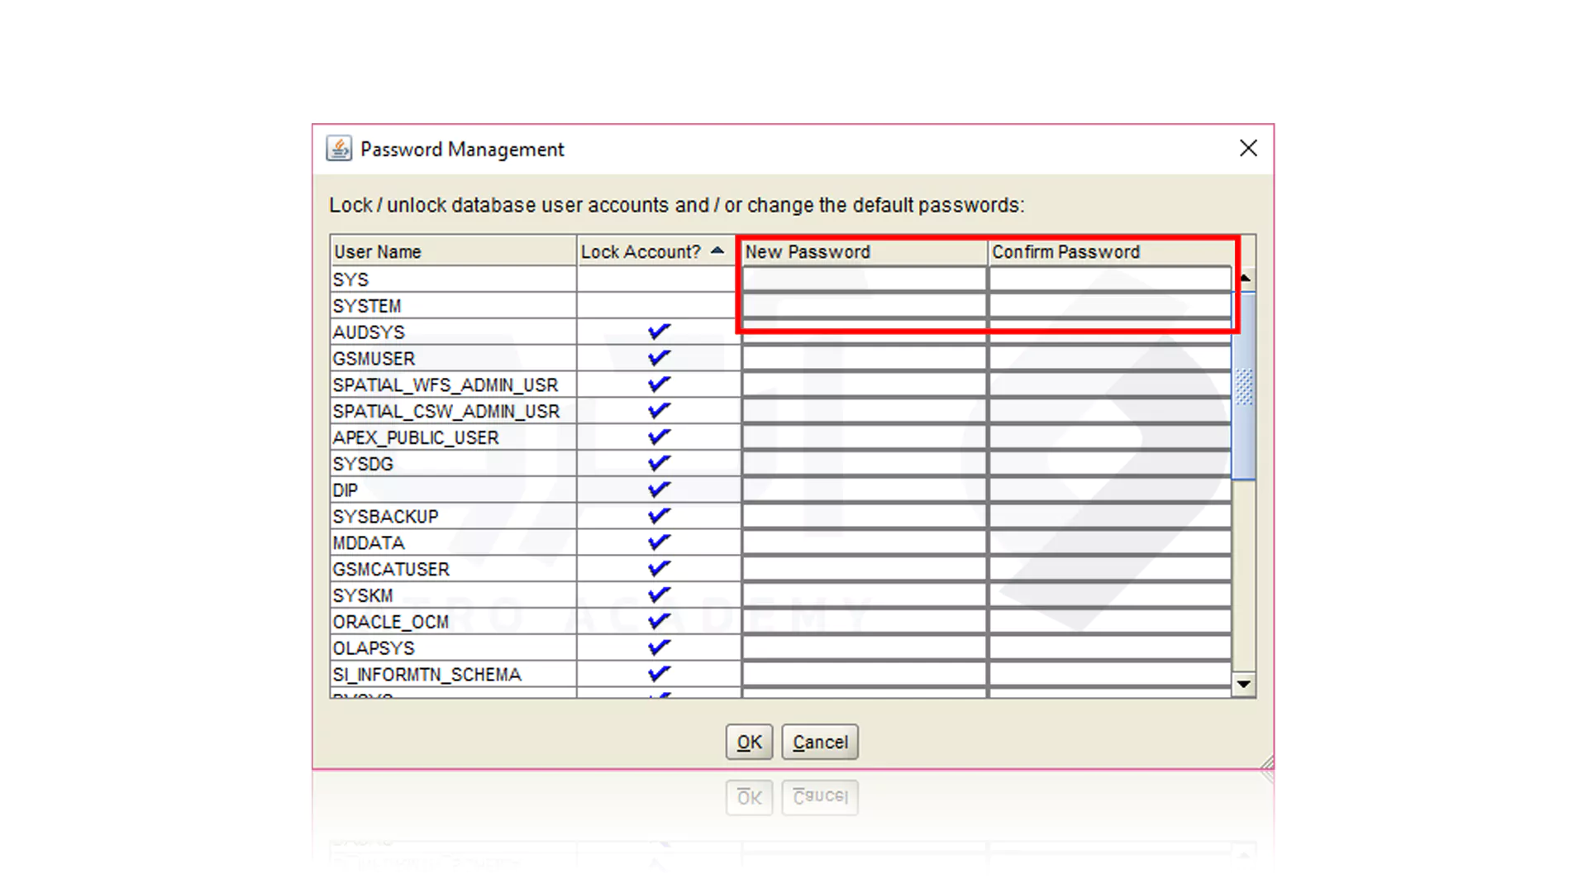The height and width of the screenshot is (893, 1587).
Task: Lock the SYS account
Action: coord(657,279)
